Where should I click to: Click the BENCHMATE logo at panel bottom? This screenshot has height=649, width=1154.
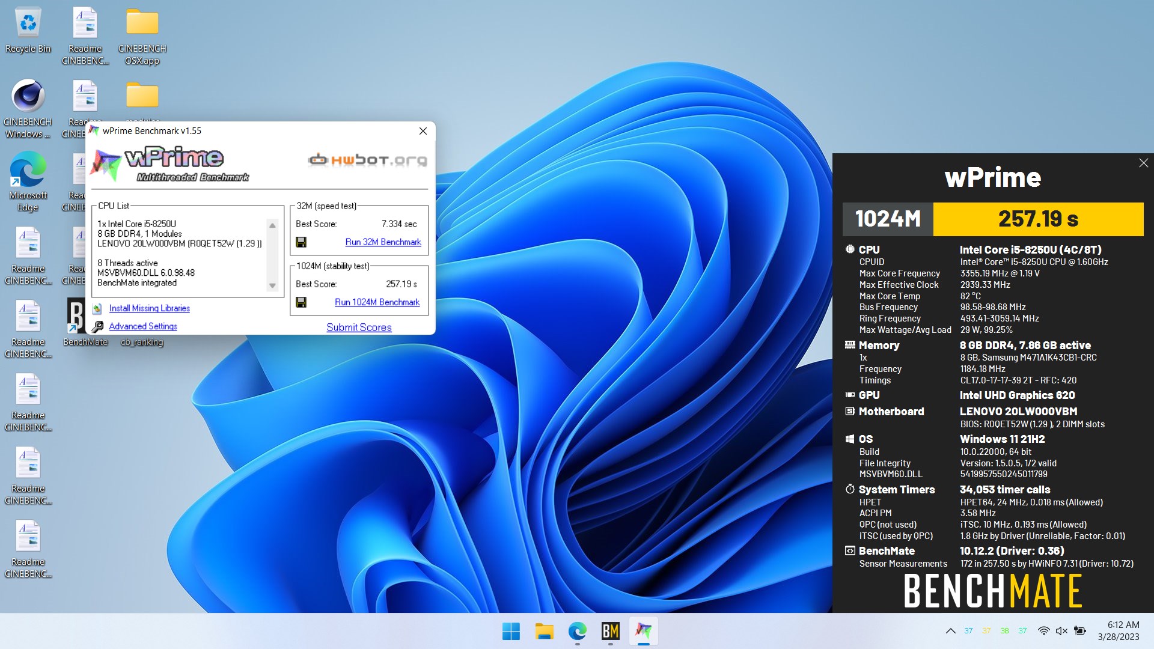[993, 591]
